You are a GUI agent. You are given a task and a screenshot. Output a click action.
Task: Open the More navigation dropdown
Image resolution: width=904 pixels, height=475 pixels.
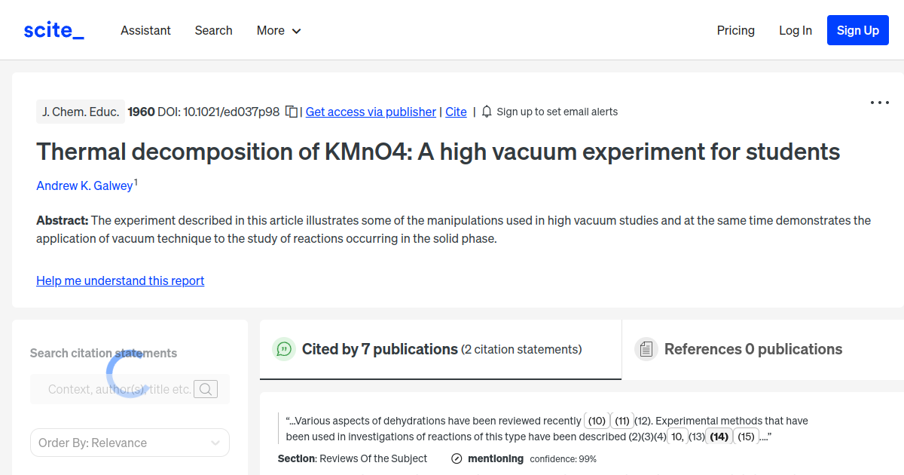click(x=278, y=30)
